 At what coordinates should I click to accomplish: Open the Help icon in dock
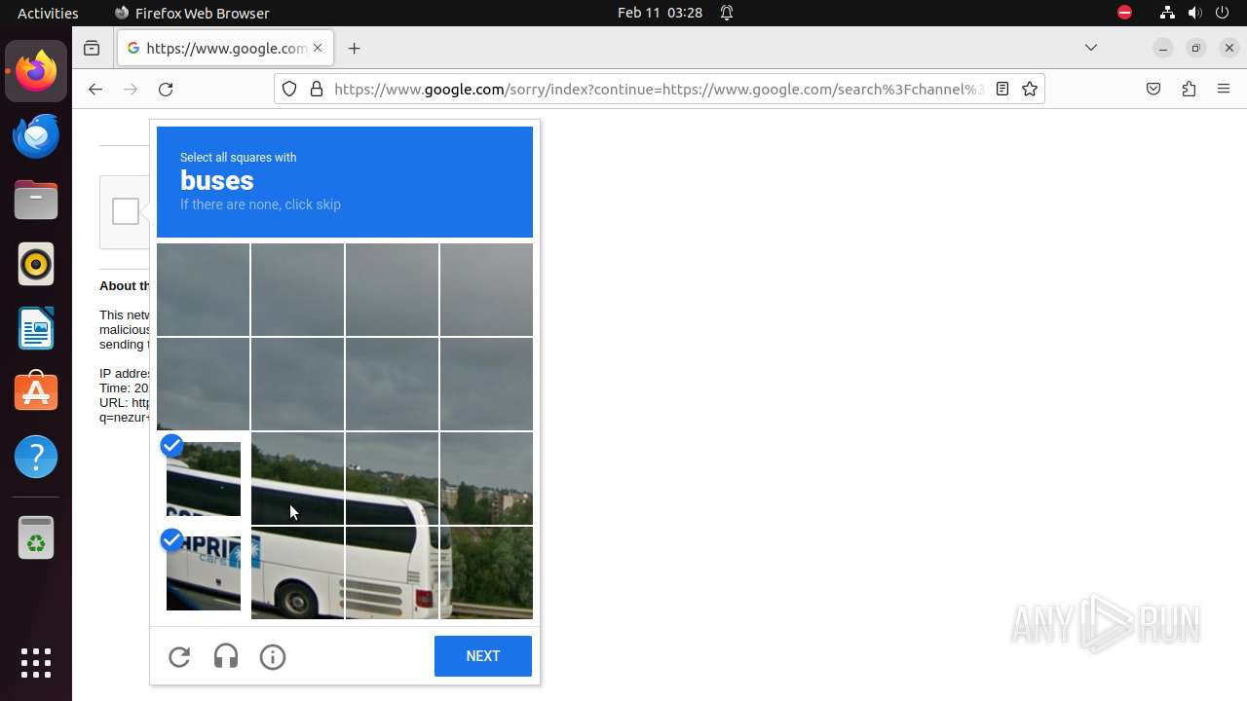tap(36, 457)
